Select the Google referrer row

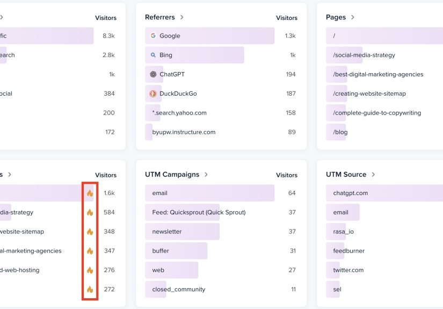coord(221,35)
